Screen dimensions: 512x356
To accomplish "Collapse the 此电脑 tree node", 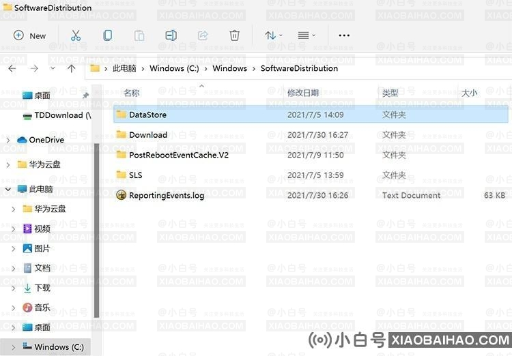I will [x=8, y=189].
